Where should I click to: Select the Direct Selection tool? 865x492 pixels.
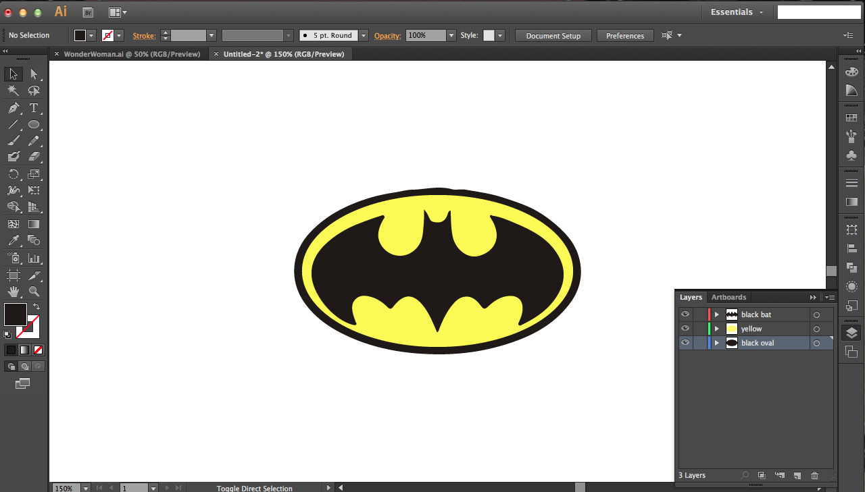click(x=34, y=74)
